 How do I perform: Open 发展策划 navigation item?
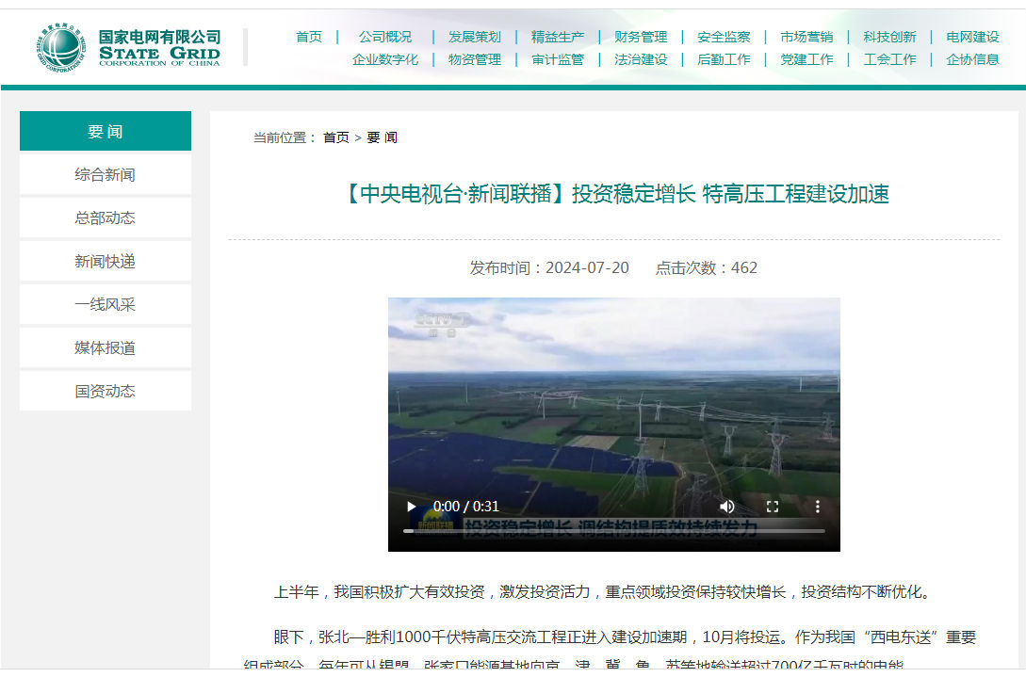[475, 37]
